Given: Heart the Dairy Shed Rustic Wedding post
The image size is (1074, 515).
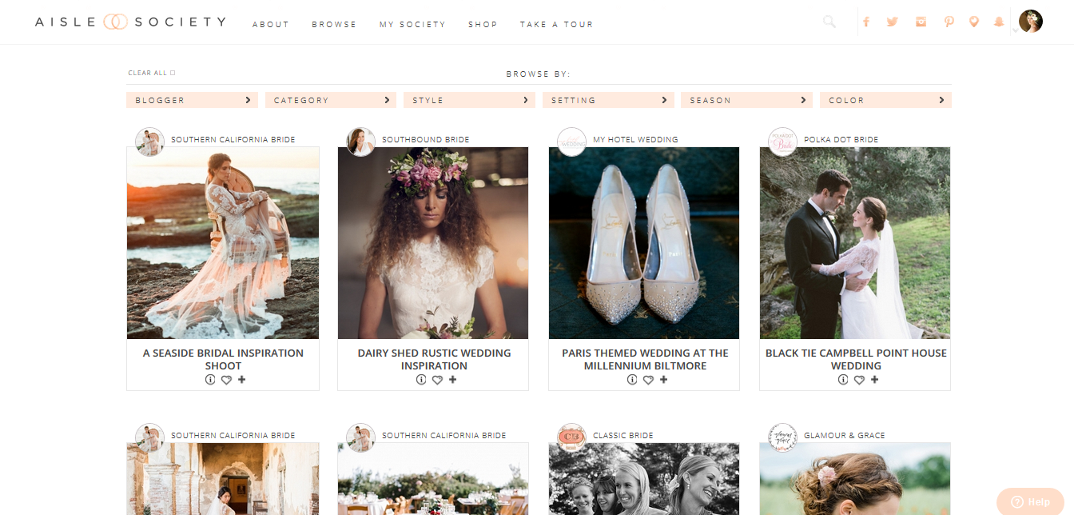Looking at the screenshot, I should [437, 380].
